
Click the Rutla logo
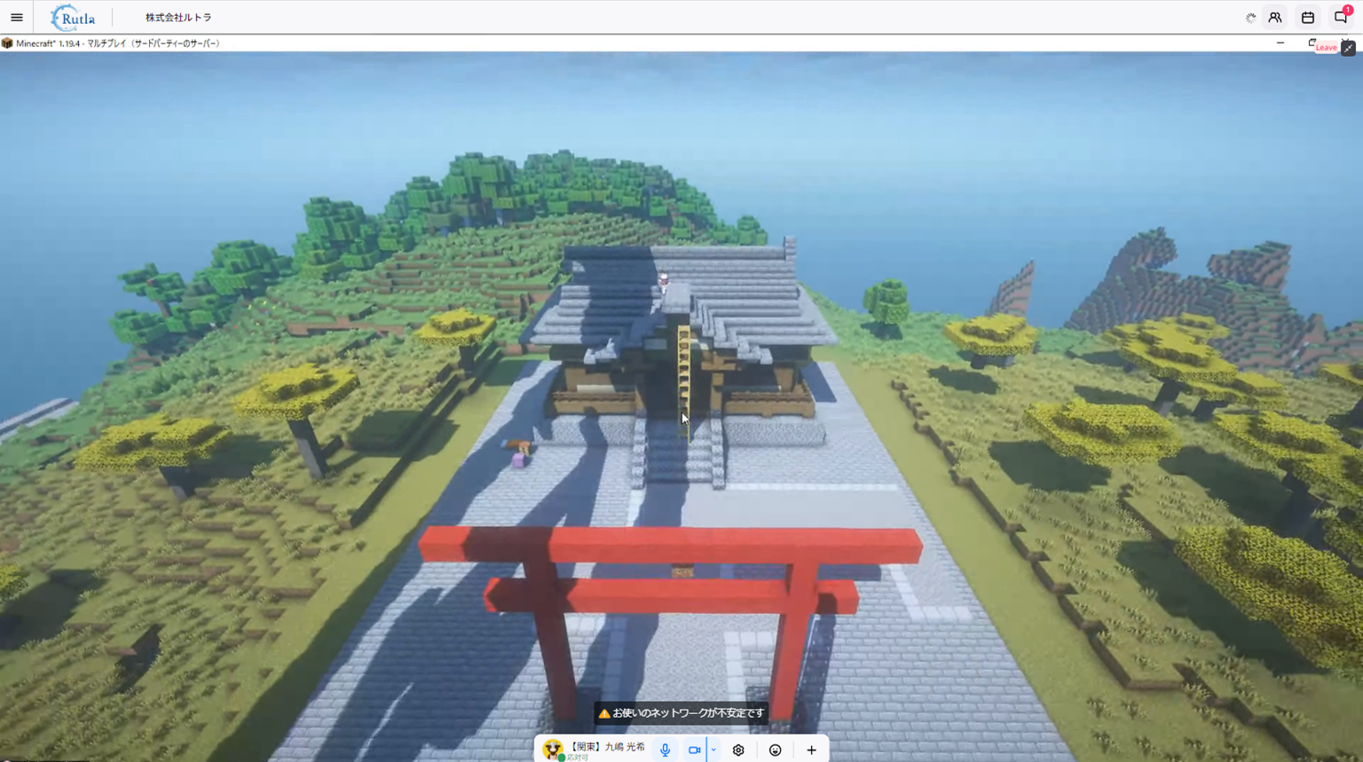click(73, 18)
